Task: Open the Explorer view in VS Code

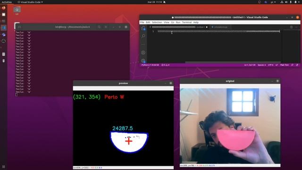Action: pos(143,28)
